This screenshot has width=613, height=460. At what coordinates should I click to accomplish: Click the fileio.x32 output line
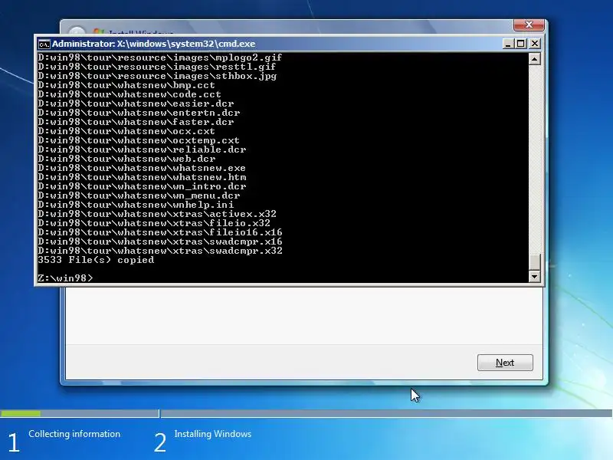point(154,223)
